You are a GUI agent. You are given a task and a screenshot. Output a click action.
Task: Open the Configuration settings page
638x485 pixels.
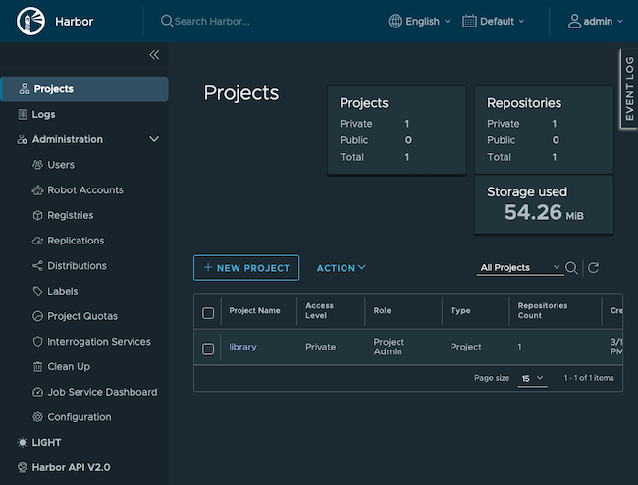79,417
